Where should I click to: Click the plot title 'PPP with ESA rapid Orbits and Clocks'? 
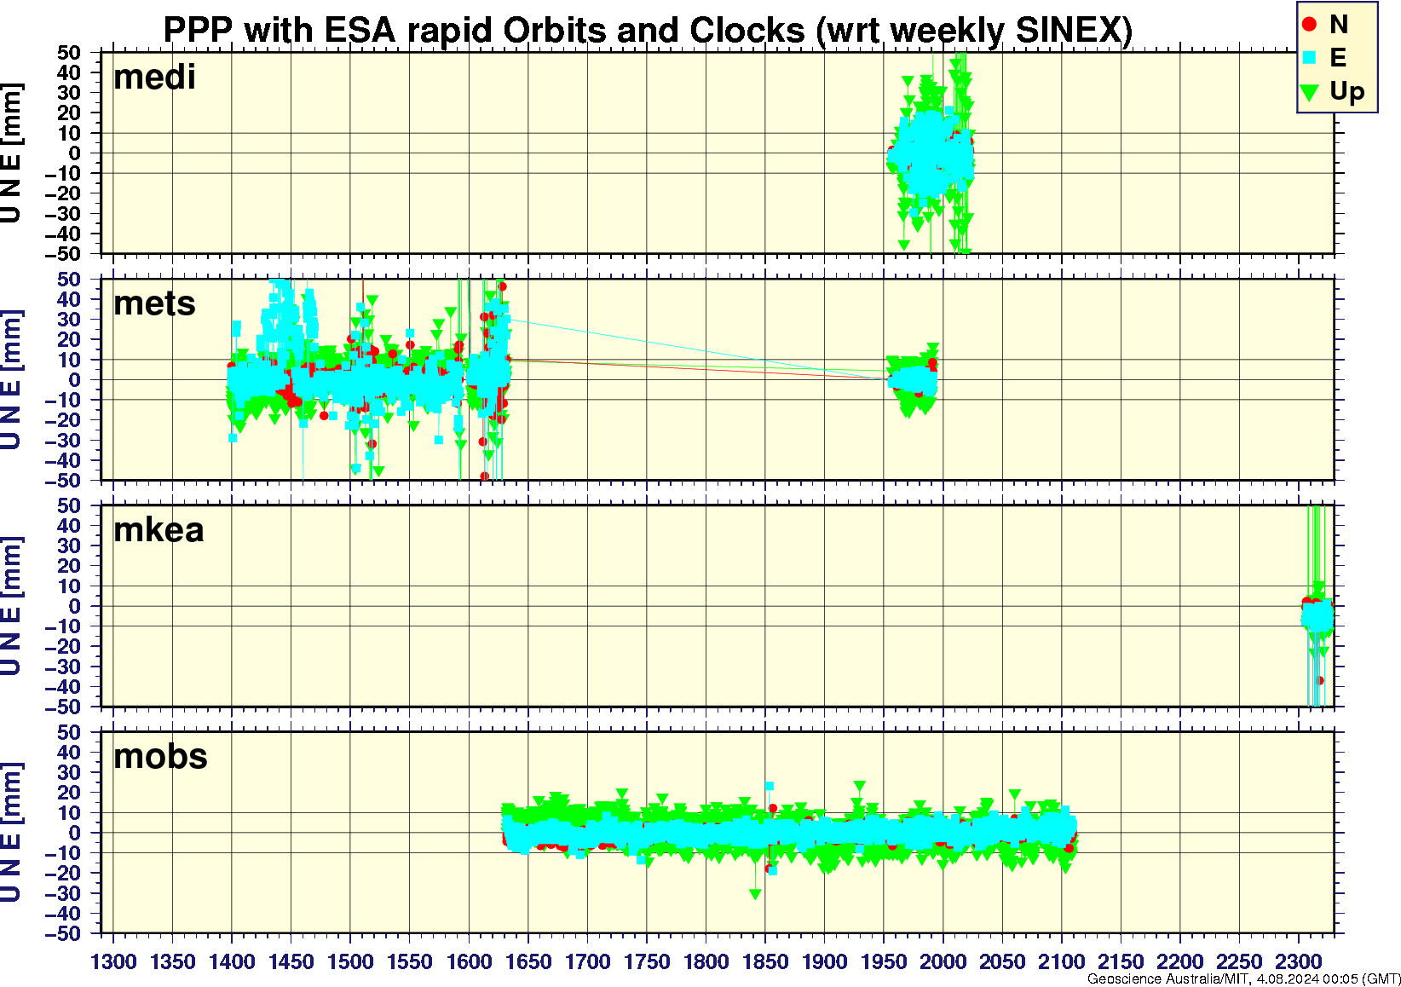(x=484, y=31)
